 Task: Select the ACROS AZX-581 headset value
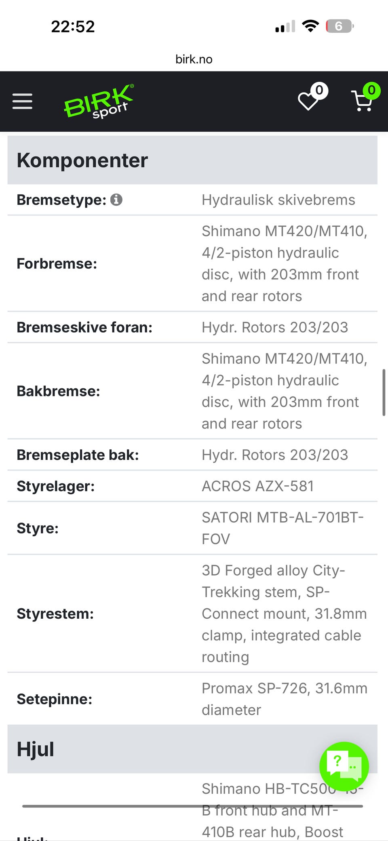click(258, 486)
